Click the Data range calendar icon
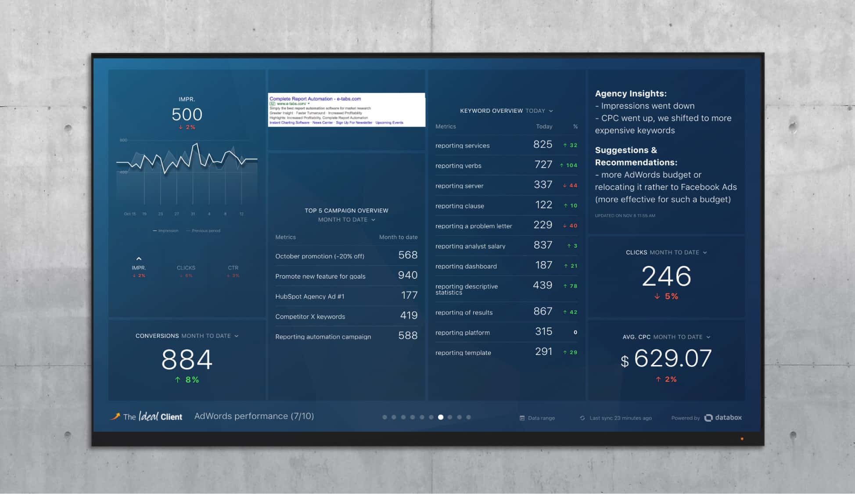Screen dimensions: 855x494 point(522,418)
